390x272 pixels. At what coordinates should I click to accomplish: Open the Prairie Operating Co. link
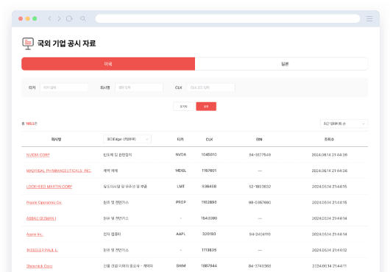(x=44, y=202)
